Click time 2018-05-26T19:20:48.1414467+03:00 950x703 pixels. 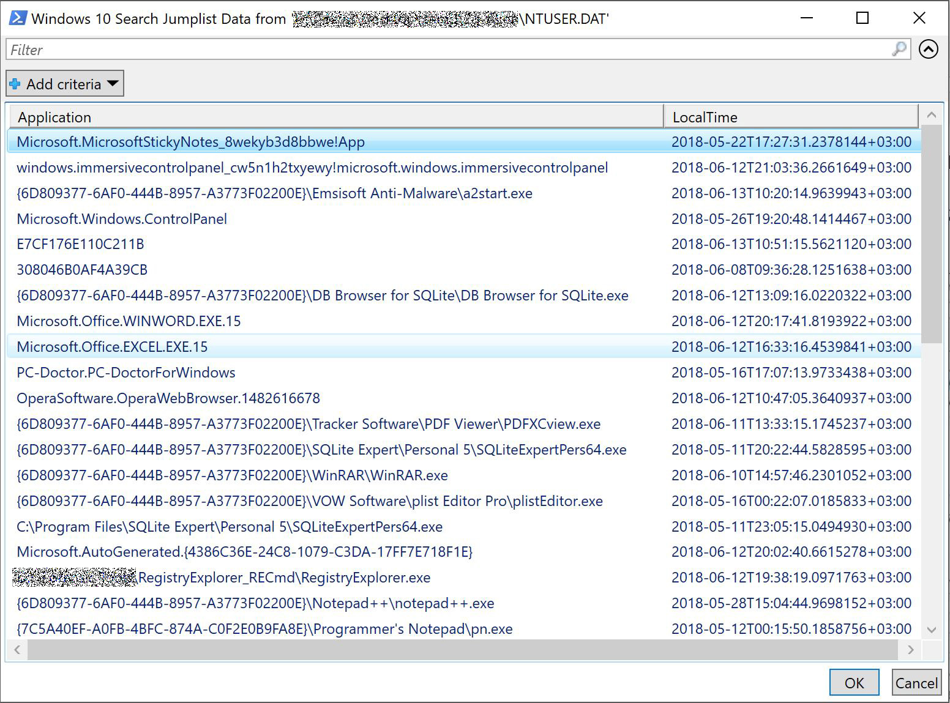pyautogui.click(x=791, y=219)
